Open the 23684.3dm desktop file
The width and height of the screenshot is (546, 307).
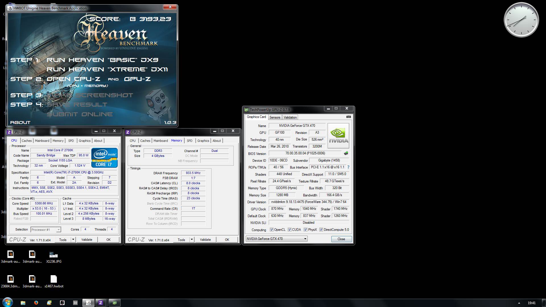click(x=11, y=281)
